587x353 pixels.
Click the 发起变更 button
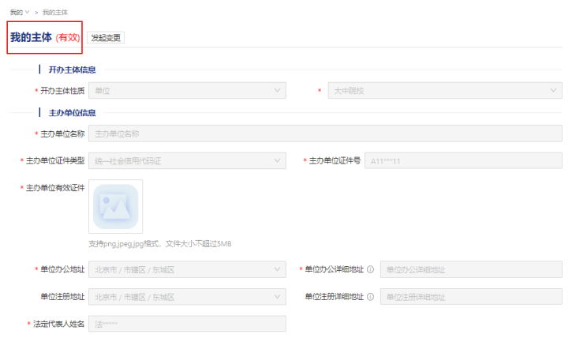107,38
